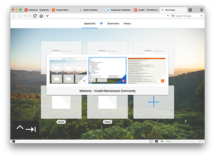Adjust the page zoom slider
Screen dimensions: 215x158
click(x=184, y=141)
